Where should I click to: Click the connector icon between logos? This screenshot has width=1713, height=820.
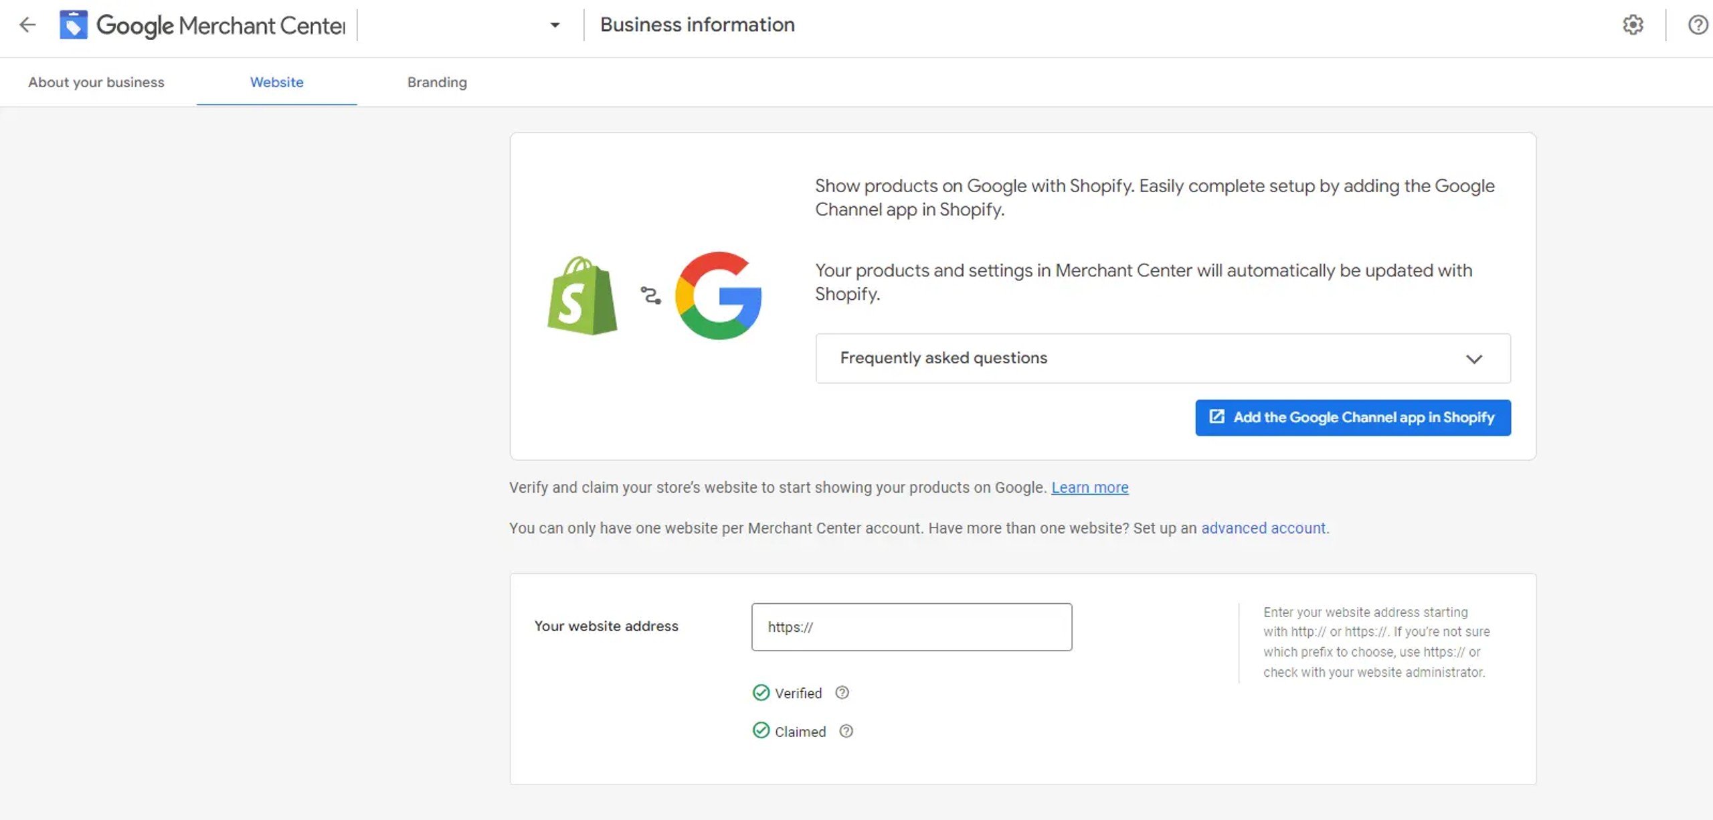[650, 295]
